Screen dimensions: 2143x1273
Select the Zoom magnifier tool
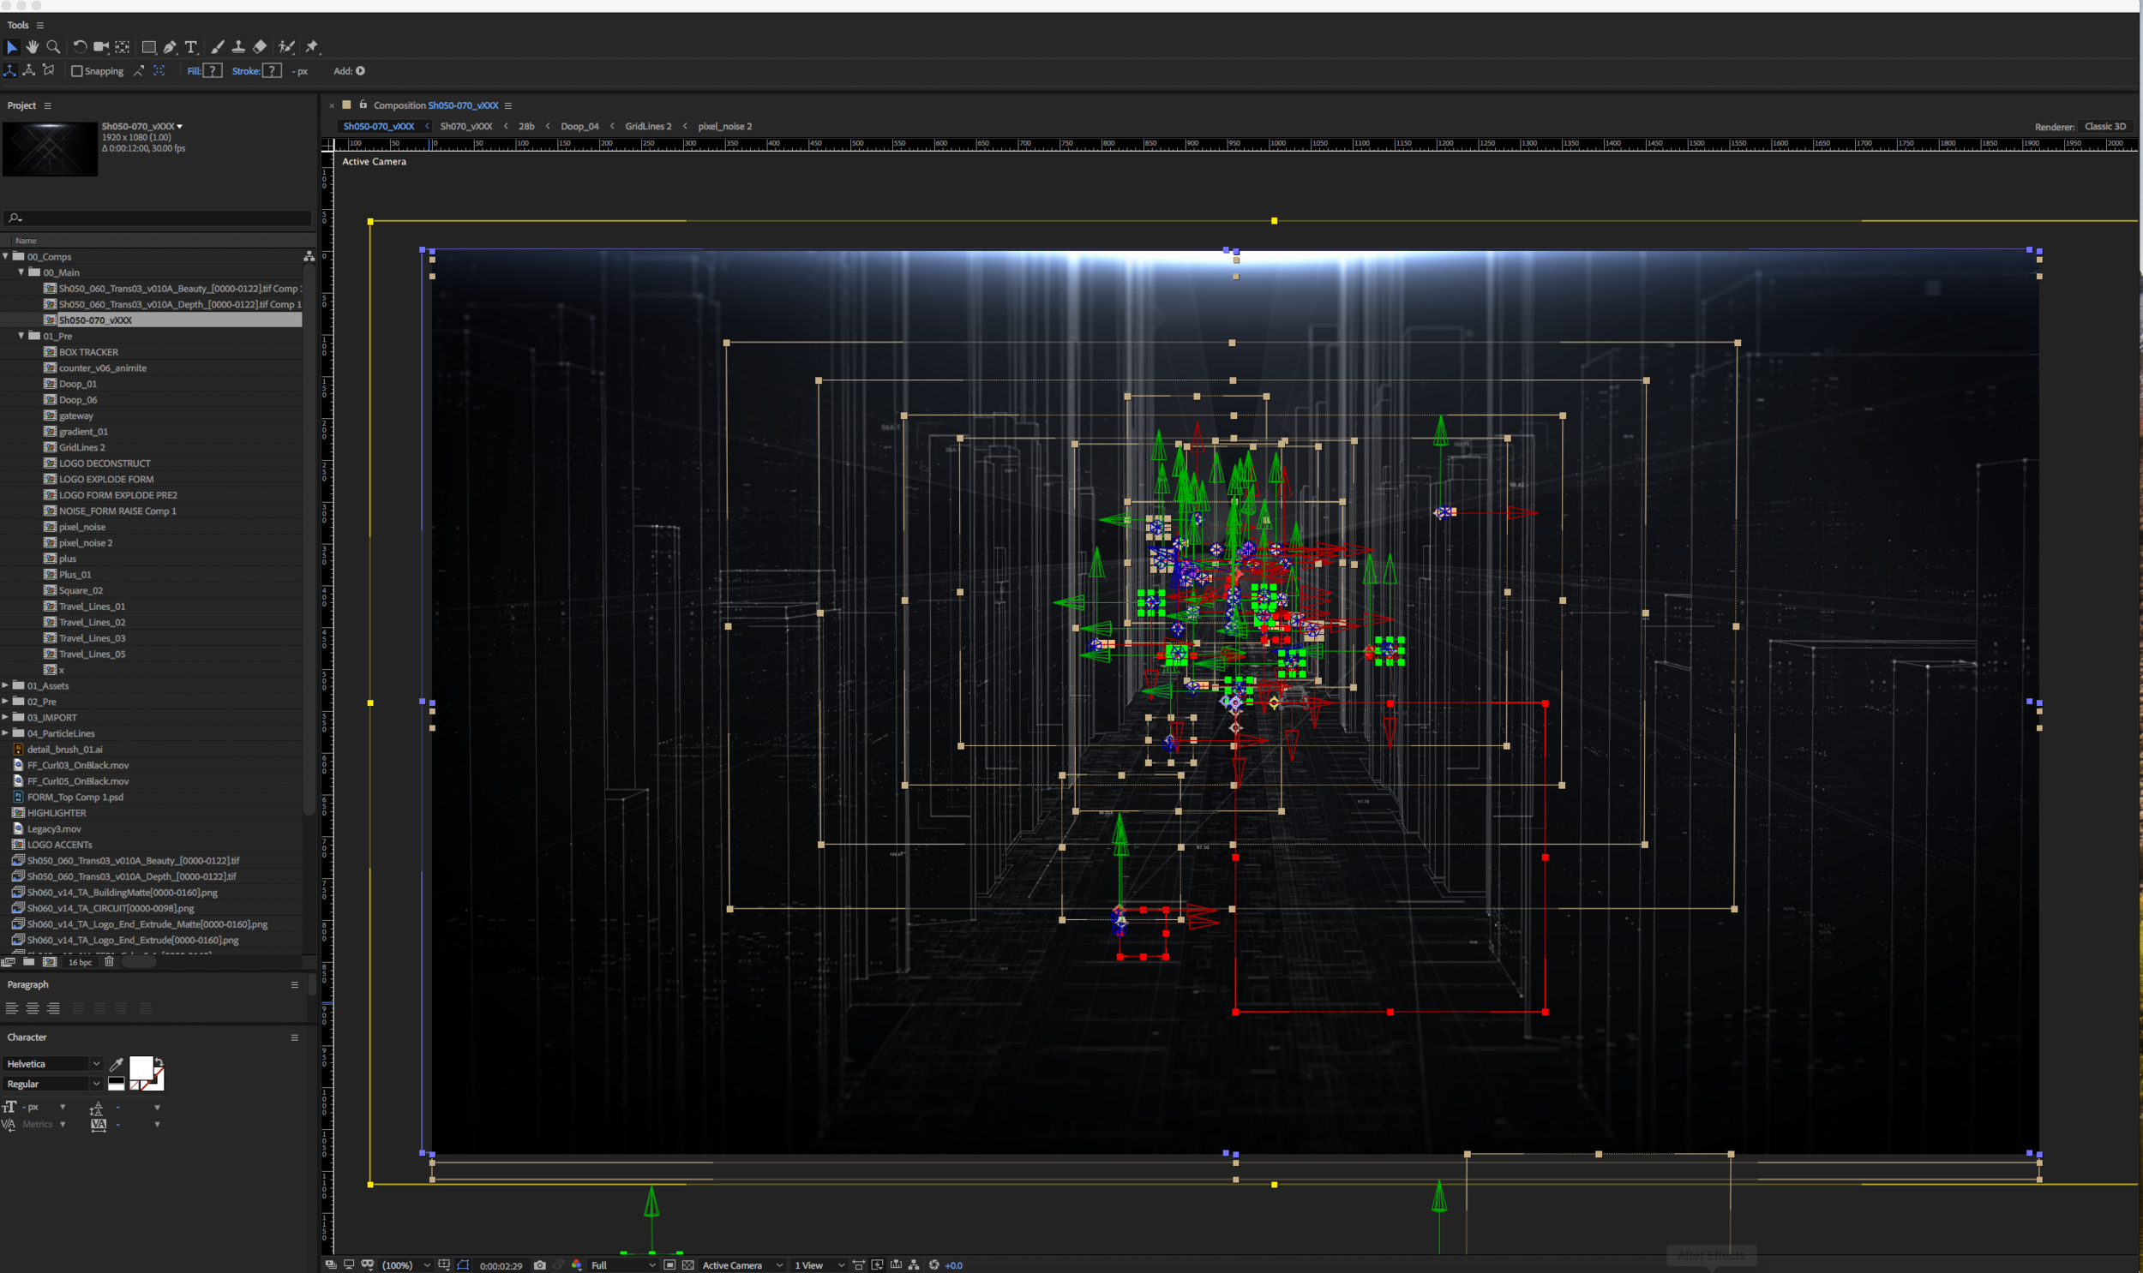(x=53, y=47)
